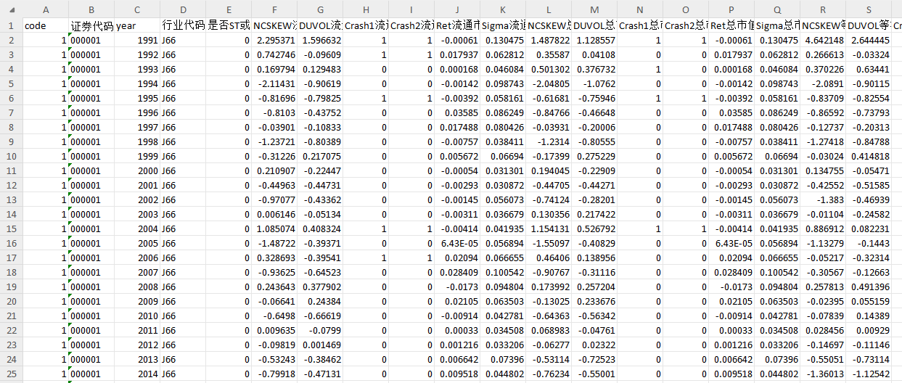
Task: Select year cell 1995
Action: pyautogui.click(x=137, y=98)
